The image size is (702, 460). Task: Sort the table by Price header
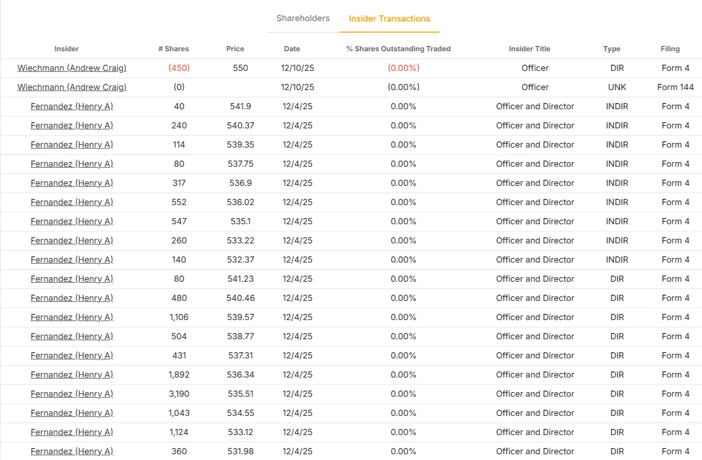(x=235, y=49)
